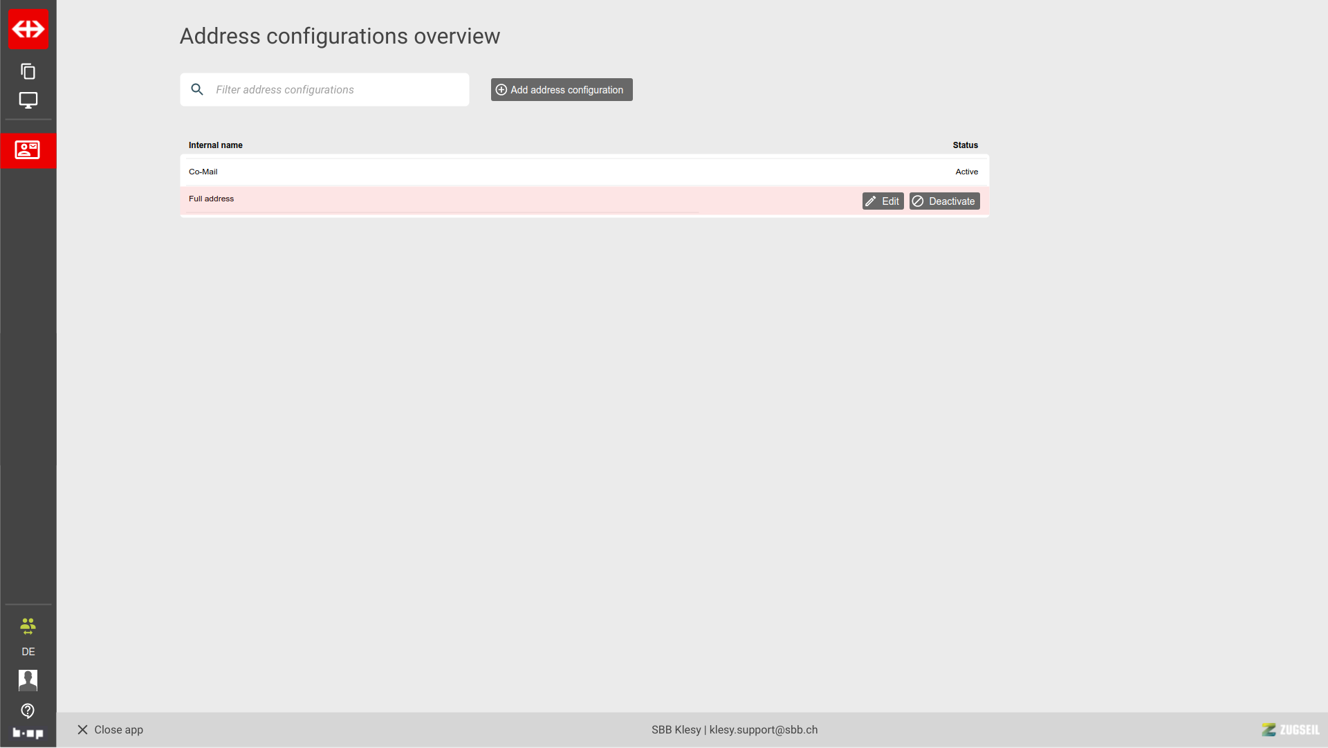Click the green switch users icon
This screenshot has height=748, width=1328.
coord(28,626)
